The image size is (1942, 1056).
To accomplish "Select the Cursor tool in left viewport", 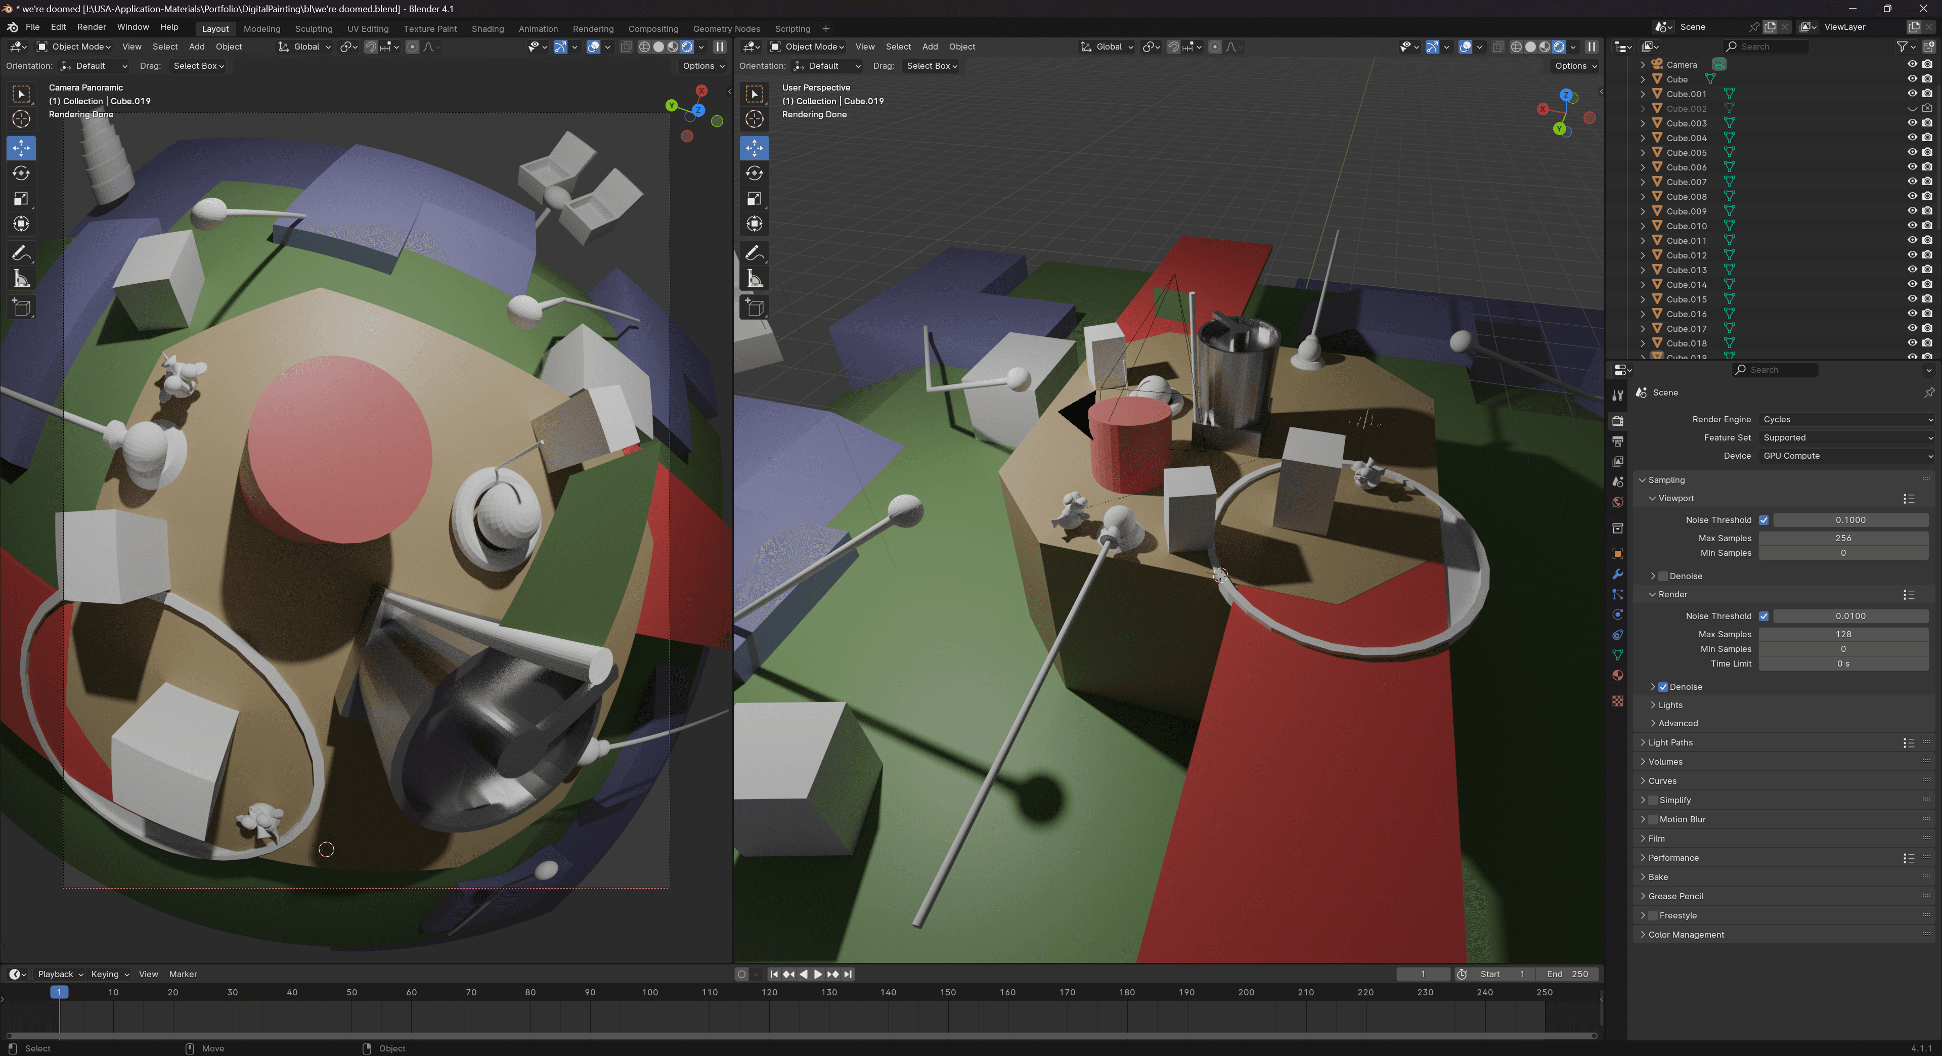I will click(21, 119).
